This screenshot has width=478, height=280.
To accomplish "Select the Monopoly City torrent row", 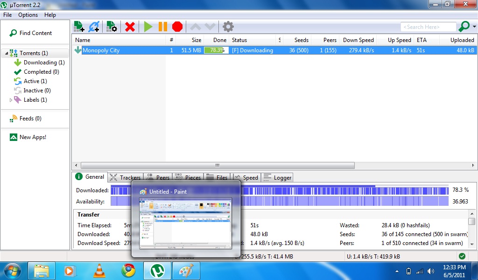I will pyautogui.click(x=274, y=50).
